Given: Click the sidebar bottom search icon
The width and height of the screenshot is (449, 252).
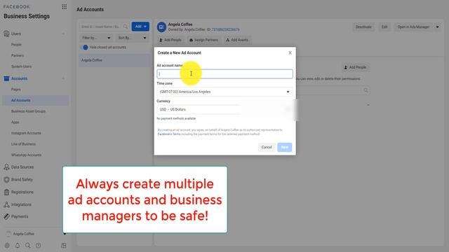Looking at the screenshot, I should [x=28, y=246].
